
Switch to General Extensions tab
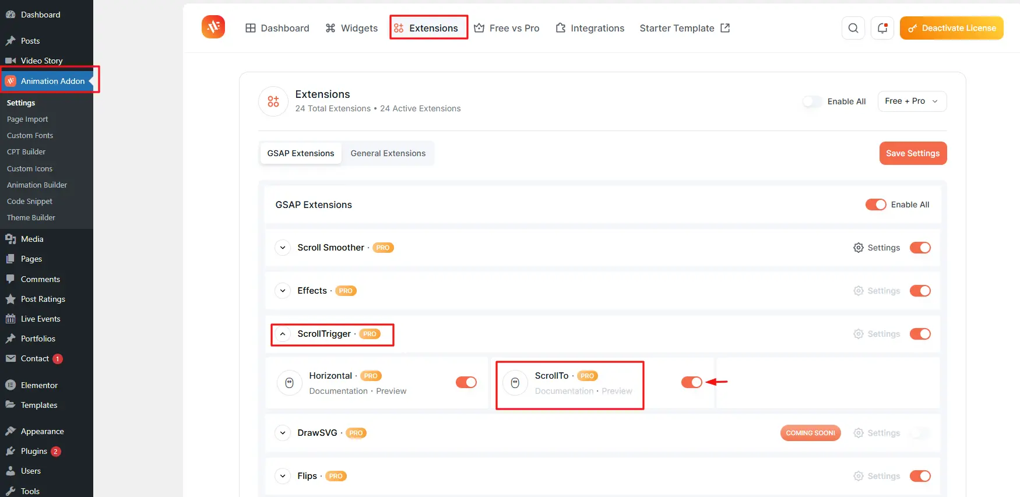coord(388,153)
